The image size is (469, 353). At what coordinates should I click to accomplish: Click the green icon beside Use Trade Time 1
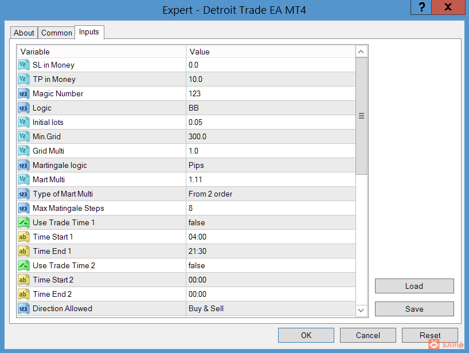pos(24,223)
